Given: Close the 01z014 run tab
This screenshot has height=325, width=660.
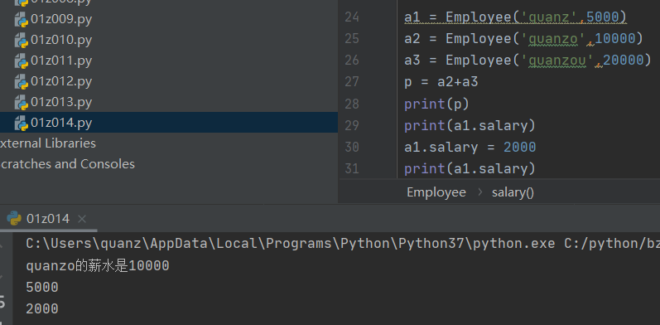Looking at the screenshot, I should [82, 219].
